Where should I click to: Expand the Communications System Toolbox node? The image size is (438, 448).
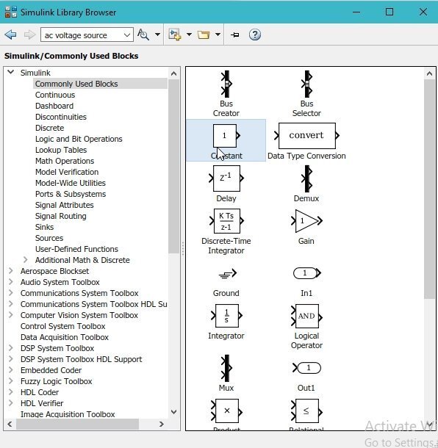(x=10, y=293)
